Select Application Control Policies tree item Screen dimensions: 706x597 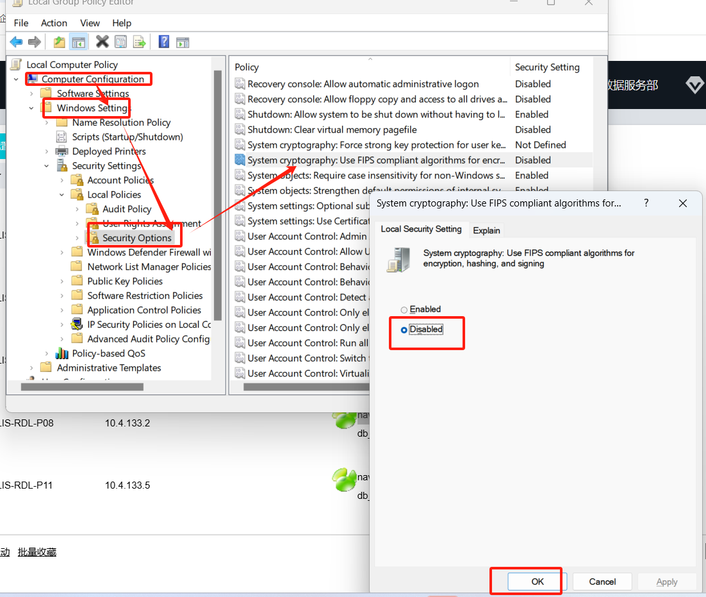click(144, 310)
